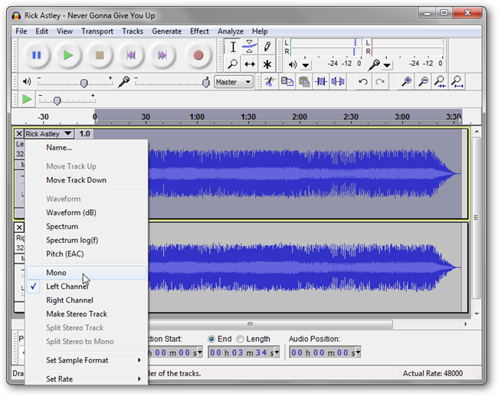Choose Mono from the track menu
498x396 pixels.
tap(56, 273)
